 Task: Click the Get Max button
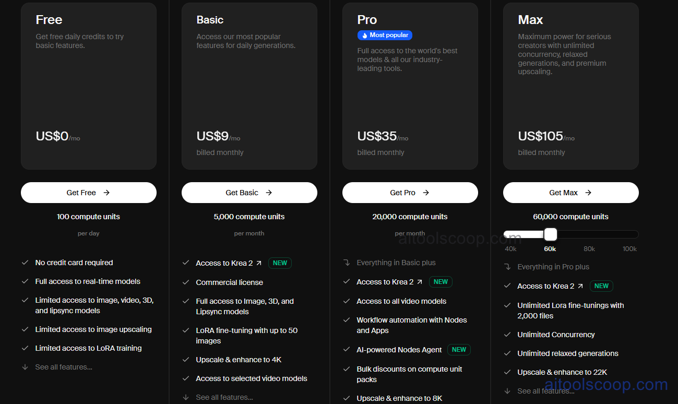click(571, 193)
